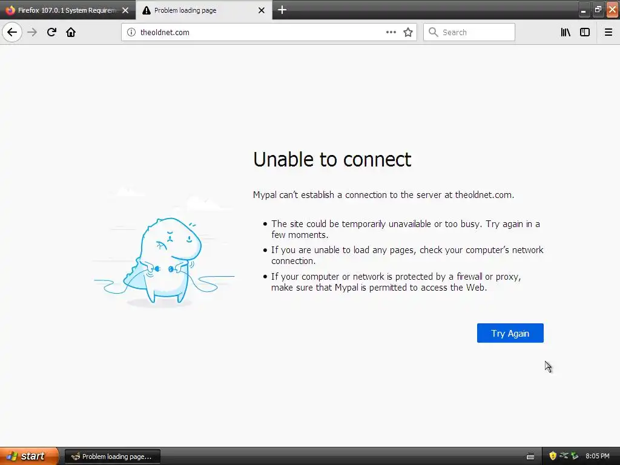Viewport: 620px width, 465px height.
Task: Open the Library icon
Action: coord(566,32)
